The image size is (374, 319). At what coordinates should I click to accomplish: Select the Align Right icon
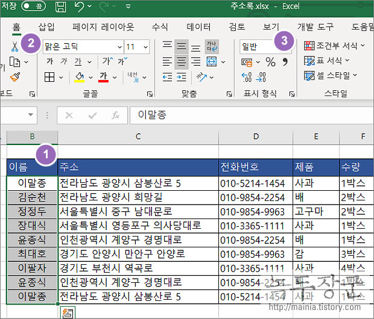pyautogui.click(x=196, y=61)
